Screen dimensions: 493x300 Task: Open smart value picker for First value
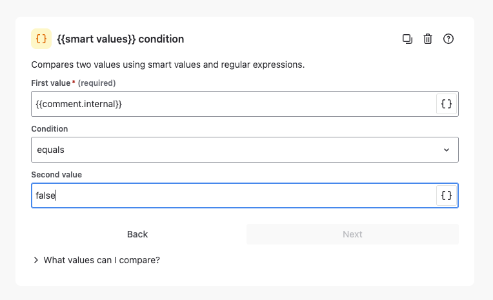[447, 104]
